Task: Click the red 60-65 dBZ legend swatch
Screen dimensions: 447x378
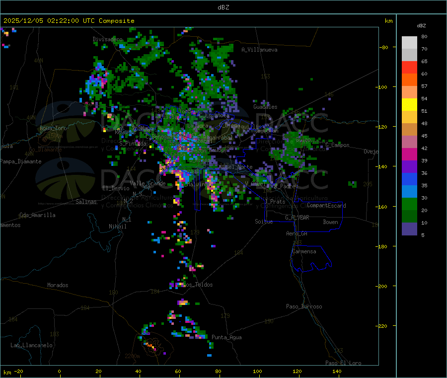Action: (409, 67)
